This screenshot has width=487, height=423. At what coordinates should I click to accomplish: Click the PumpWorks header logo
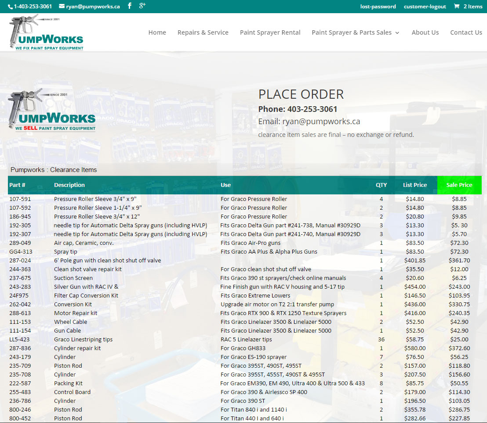coord(47,32)
